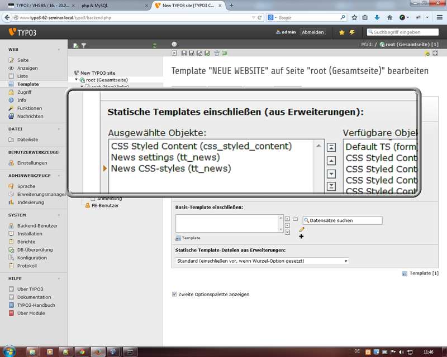Select CSS Styled Content (css_styled_content) entry
This screenshot has height=357, width=447.
click(x=201, y=146)
